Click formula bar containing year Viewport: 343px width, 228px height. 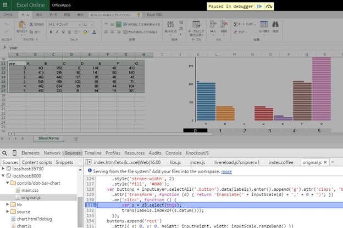tap(175, 48)
